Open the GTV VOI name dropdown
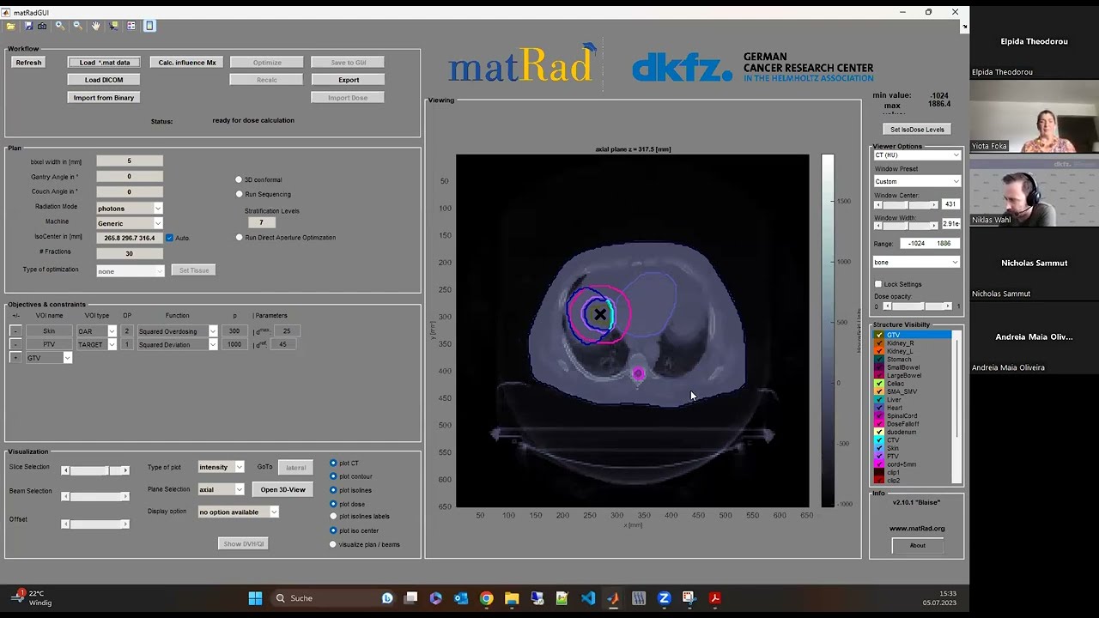 48,358
